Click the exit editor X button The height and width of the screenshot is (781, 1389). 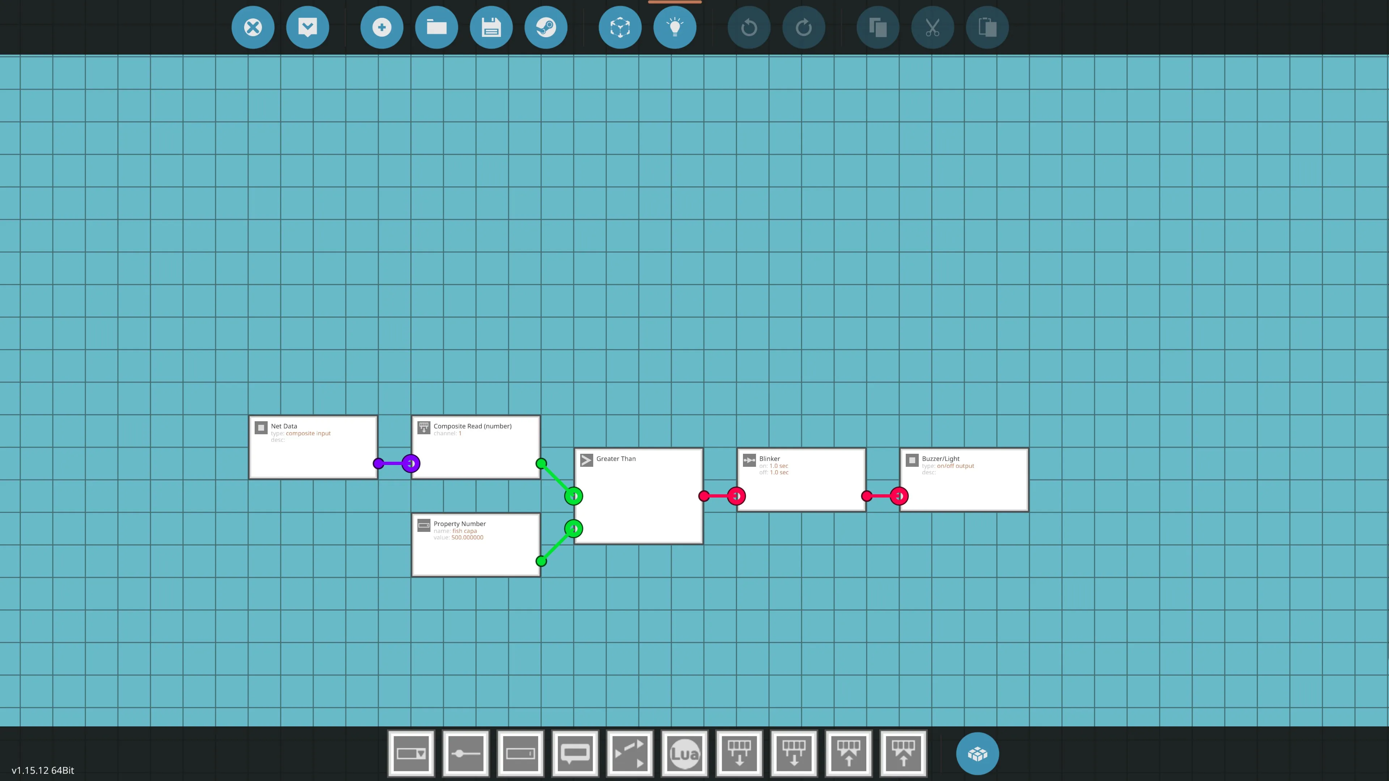(253, 27)
